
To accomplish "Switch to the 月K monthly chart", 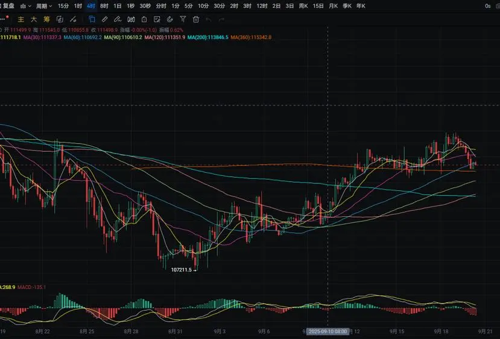I will pyautogui.click(x=333, y=6).
